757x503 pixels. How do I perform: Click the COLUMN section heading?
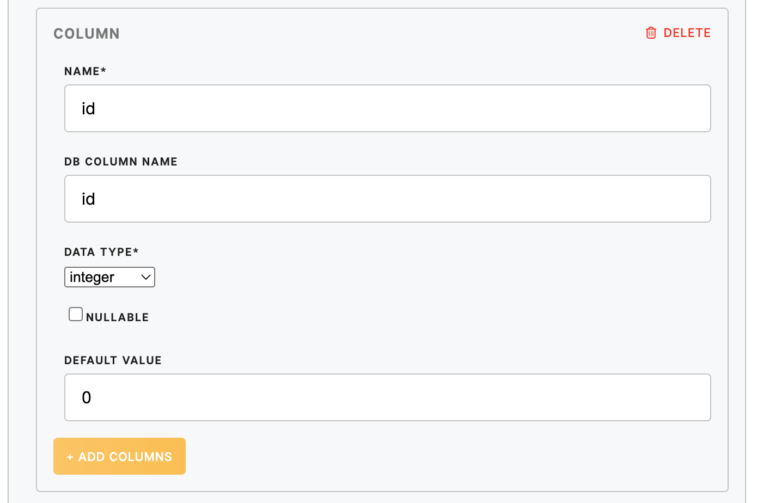[x=87, y=34]
